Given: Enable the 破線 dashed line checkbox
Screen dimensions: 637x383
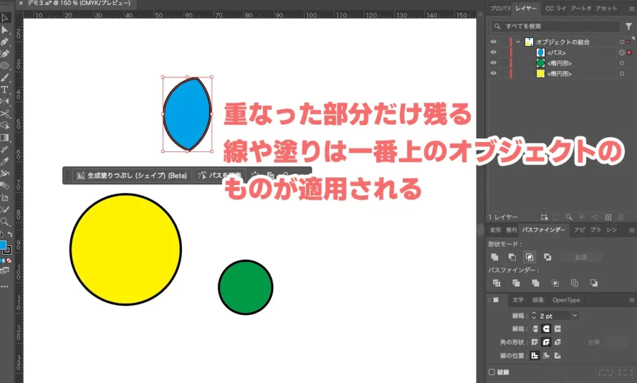Looking at the screenshot, I should coord(491,372).
